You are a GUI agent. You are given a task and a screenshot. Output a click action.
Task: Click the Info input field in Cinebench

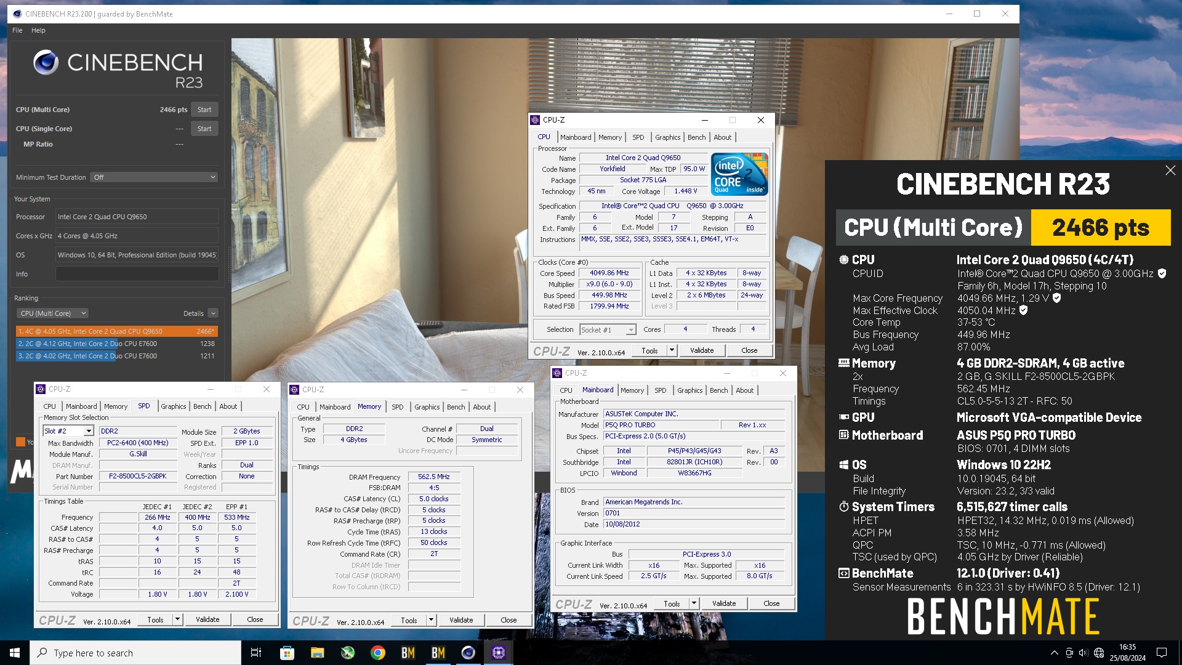pyautogui.click(x=137, y=274)
